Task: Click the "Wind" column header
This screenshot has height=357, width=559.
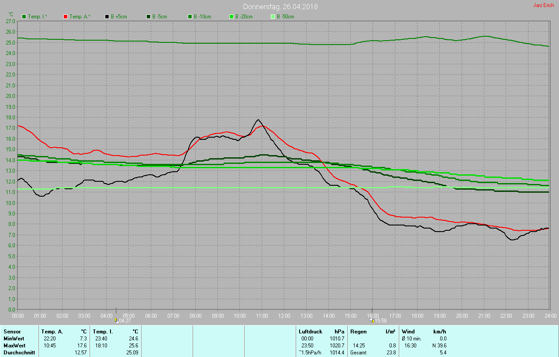Action: [408, 332]
